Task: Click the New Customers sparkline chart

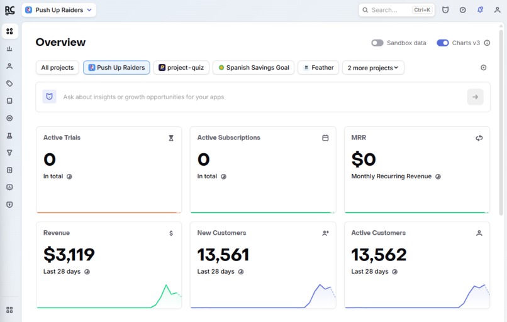Action: (263, 296)
